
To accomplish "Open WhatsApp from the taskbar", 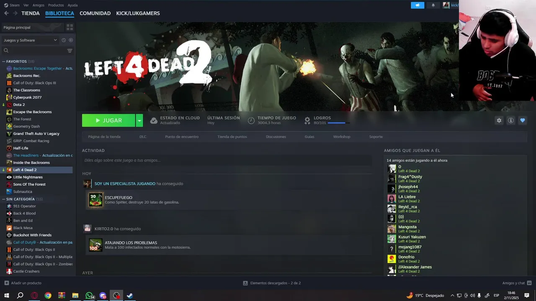I will coord(89,296).
